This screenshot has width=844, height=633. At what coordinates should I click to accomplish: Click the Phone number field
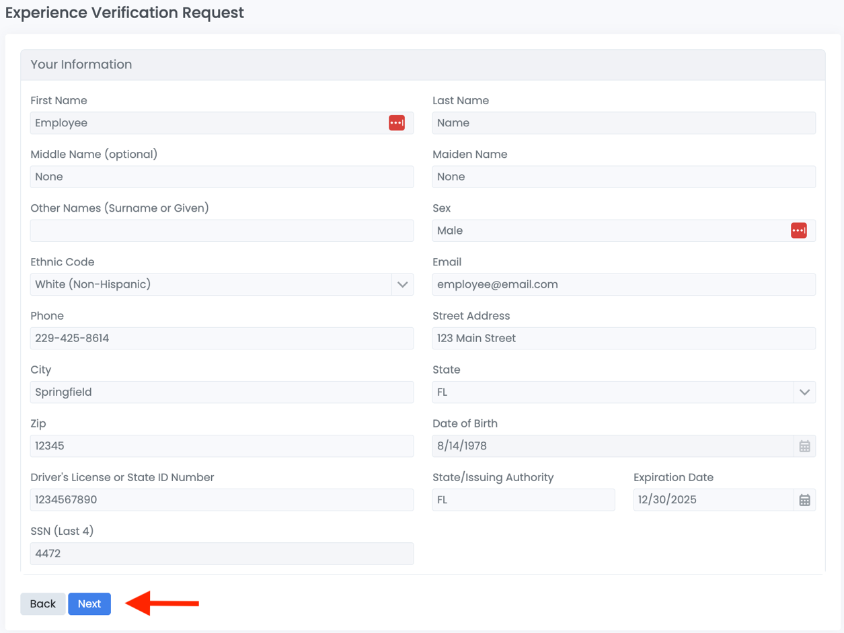[x=222, y=338]
